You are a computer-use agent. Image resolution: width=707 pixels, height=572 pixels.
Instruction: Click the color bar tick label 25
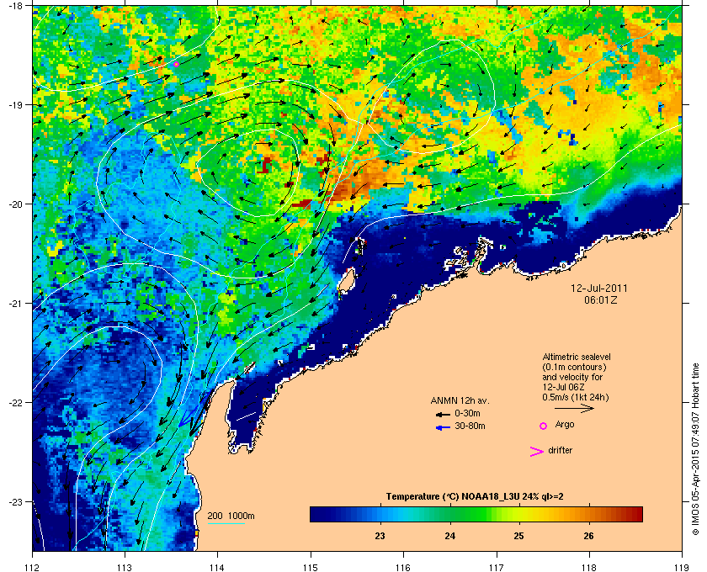point(519,536)
